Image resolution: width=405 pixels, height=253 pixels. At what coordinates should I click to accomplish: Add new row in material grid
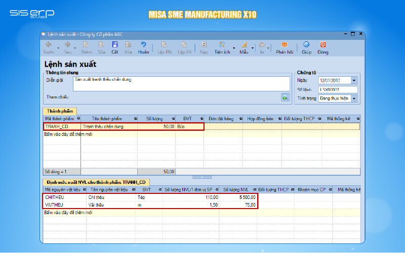[x=68, y=213]
